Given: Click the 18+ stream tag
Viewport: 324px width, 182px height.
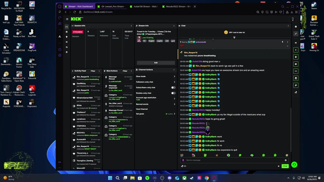Looking at the screenshot, I should (x=145, y=41).
